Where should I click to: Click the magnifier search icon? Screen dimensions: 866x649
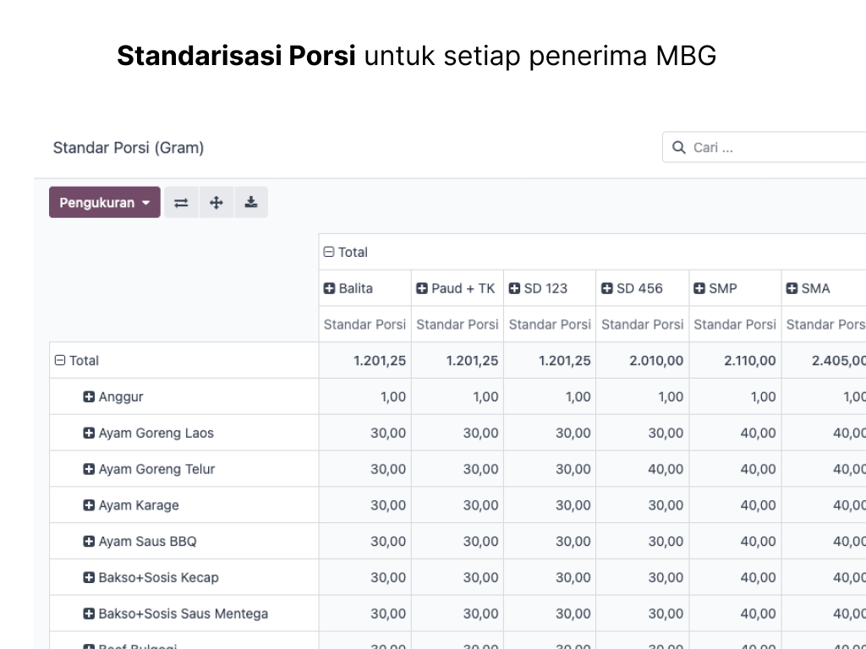click(678, 147)
